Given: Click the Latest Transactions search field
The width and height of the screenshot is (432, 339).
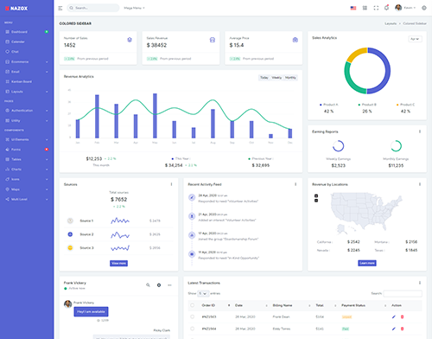Looking at the screenshot, I should (403, 293).
